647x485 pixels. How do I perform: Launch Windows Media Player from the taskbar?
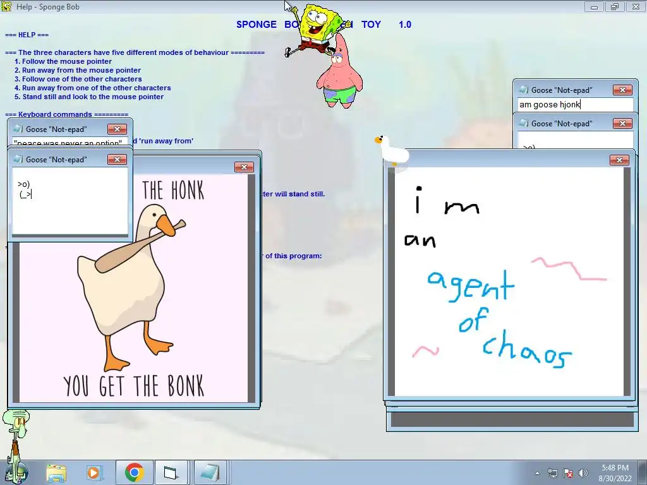point(94,473)
